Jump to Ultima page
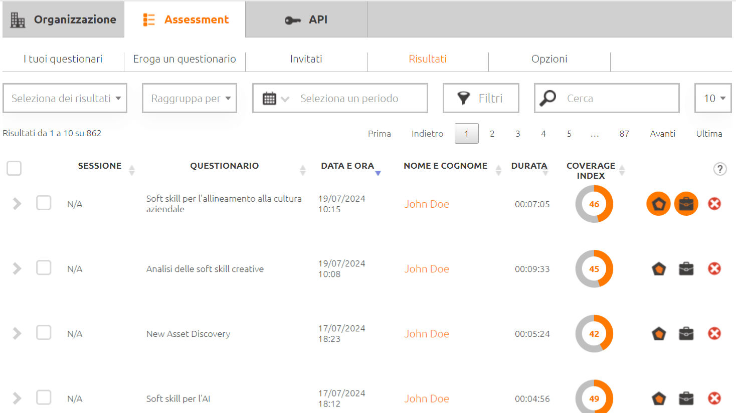This screenshot has height=413, width=736. pyautogui.click(x=709, y=134)
